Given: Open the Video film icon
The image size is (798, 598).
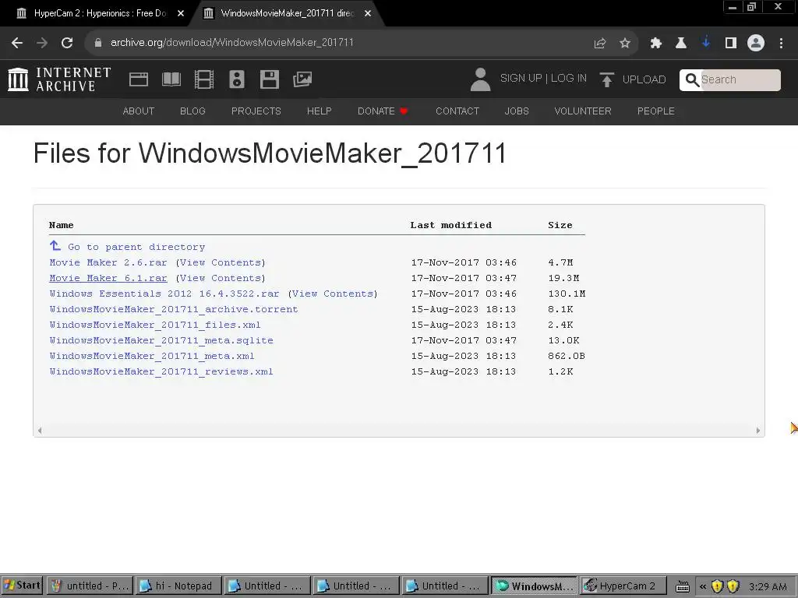Looking at the screenshot, I should click(204, 79).
